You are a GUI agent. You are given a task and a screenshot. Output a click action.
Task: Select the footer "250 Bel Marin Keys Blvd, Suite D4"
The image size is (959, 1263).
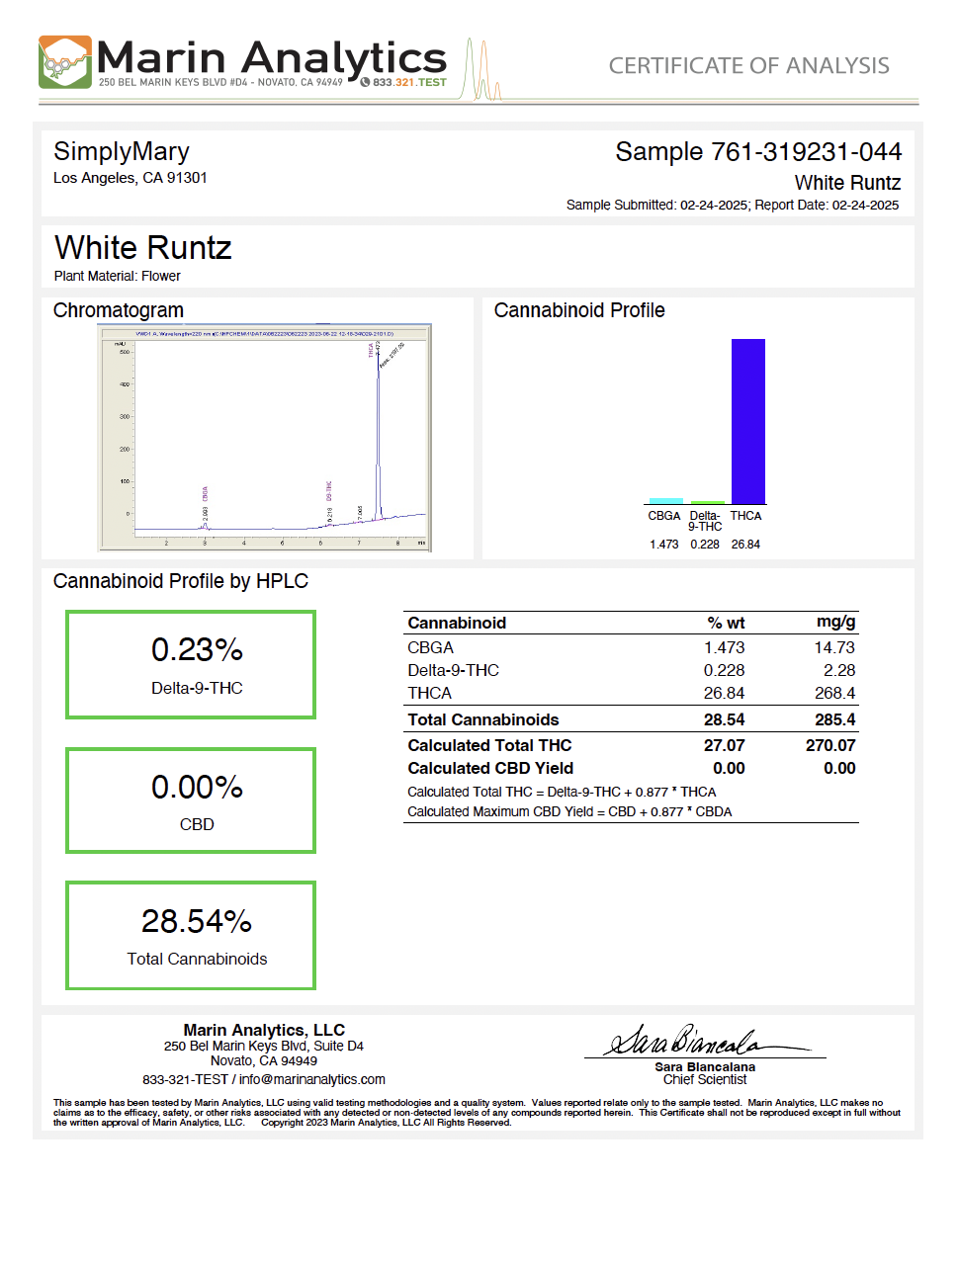(264, 1046)
